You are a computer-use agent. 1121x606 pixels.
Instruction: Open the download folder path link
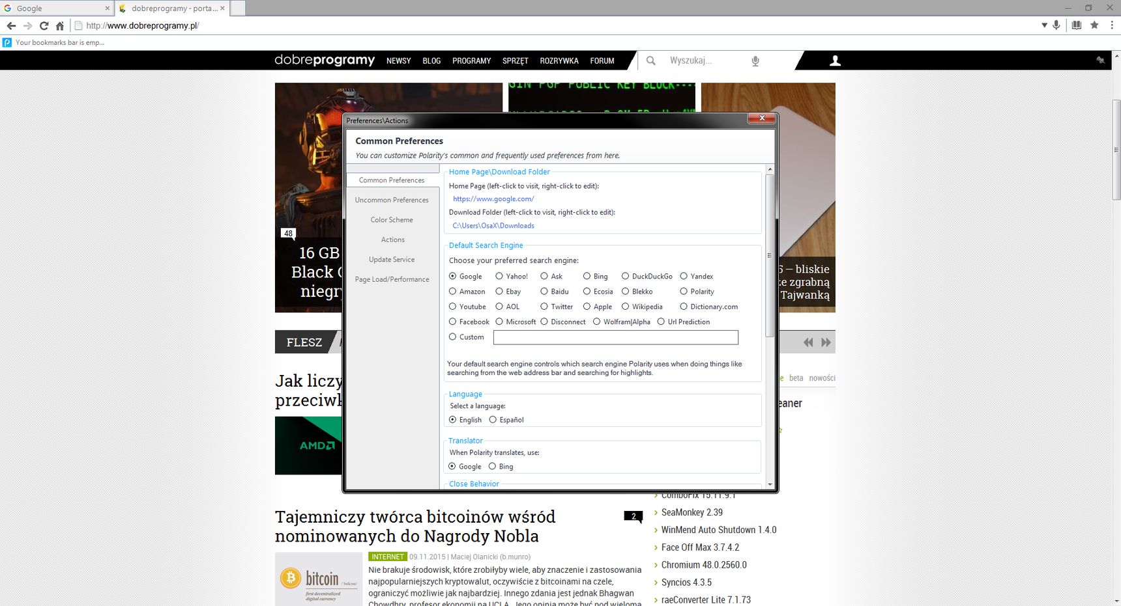pos(493,226)
